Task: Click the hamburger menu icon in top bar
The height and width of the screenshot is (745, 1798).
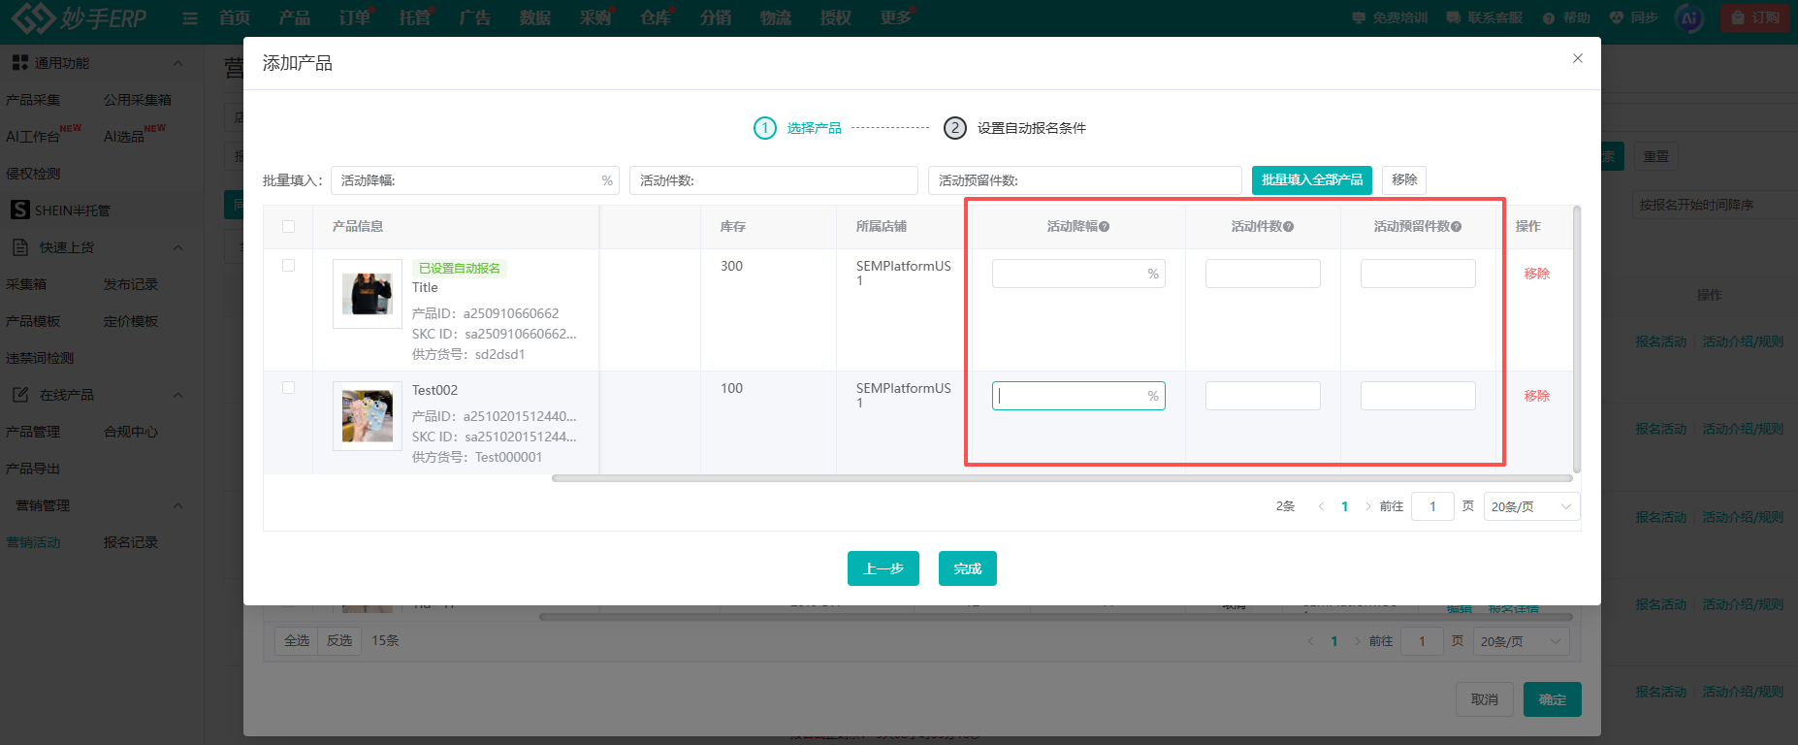Action: coord(190,18)
